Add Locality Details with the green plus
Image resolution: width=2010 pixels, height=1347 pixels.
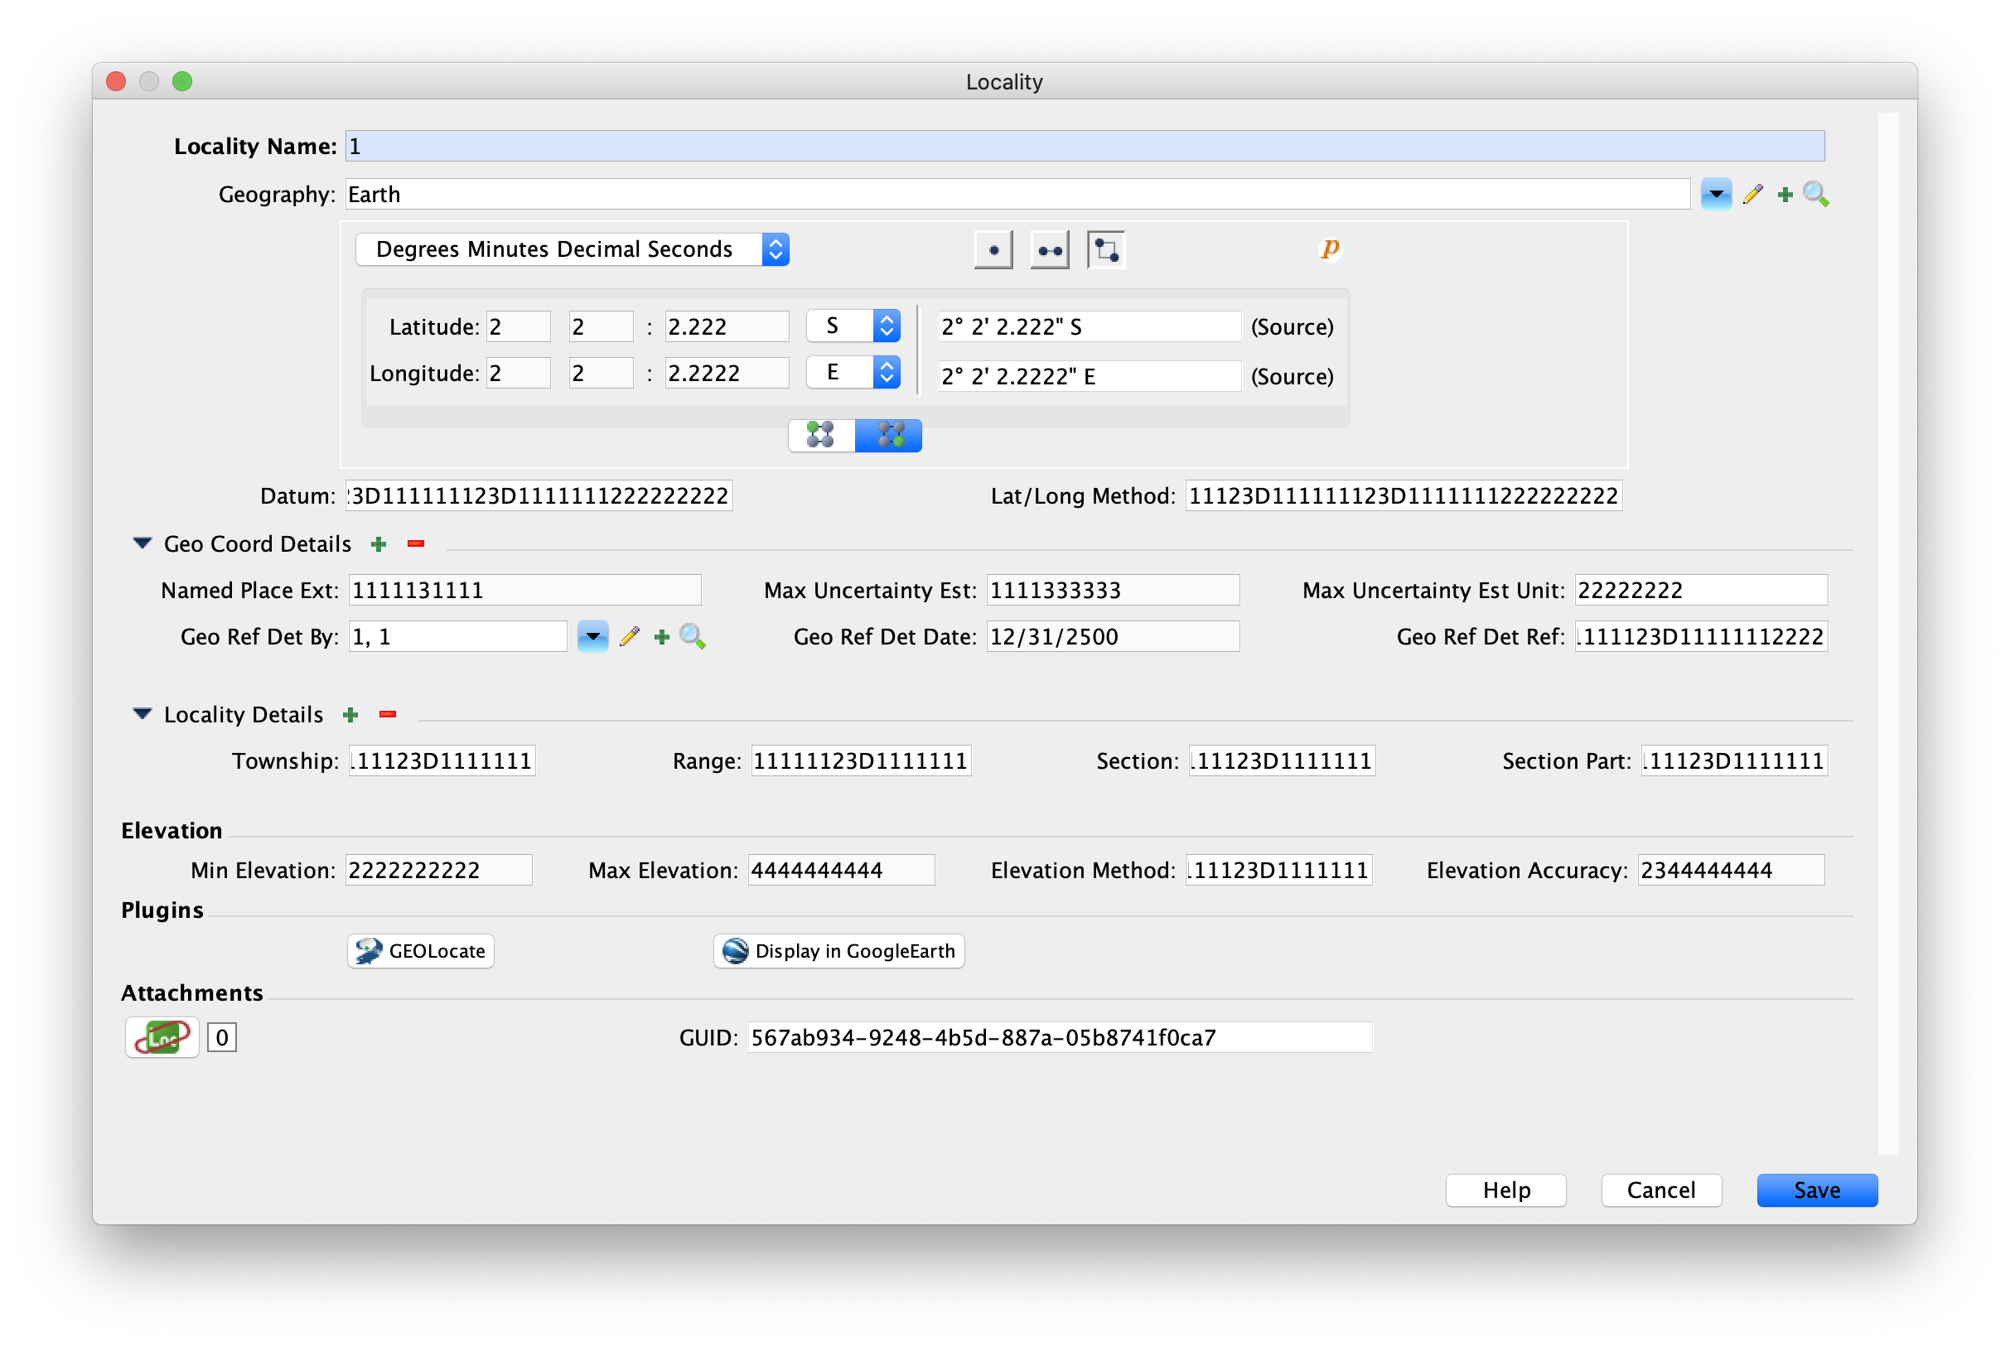(350, 715)
